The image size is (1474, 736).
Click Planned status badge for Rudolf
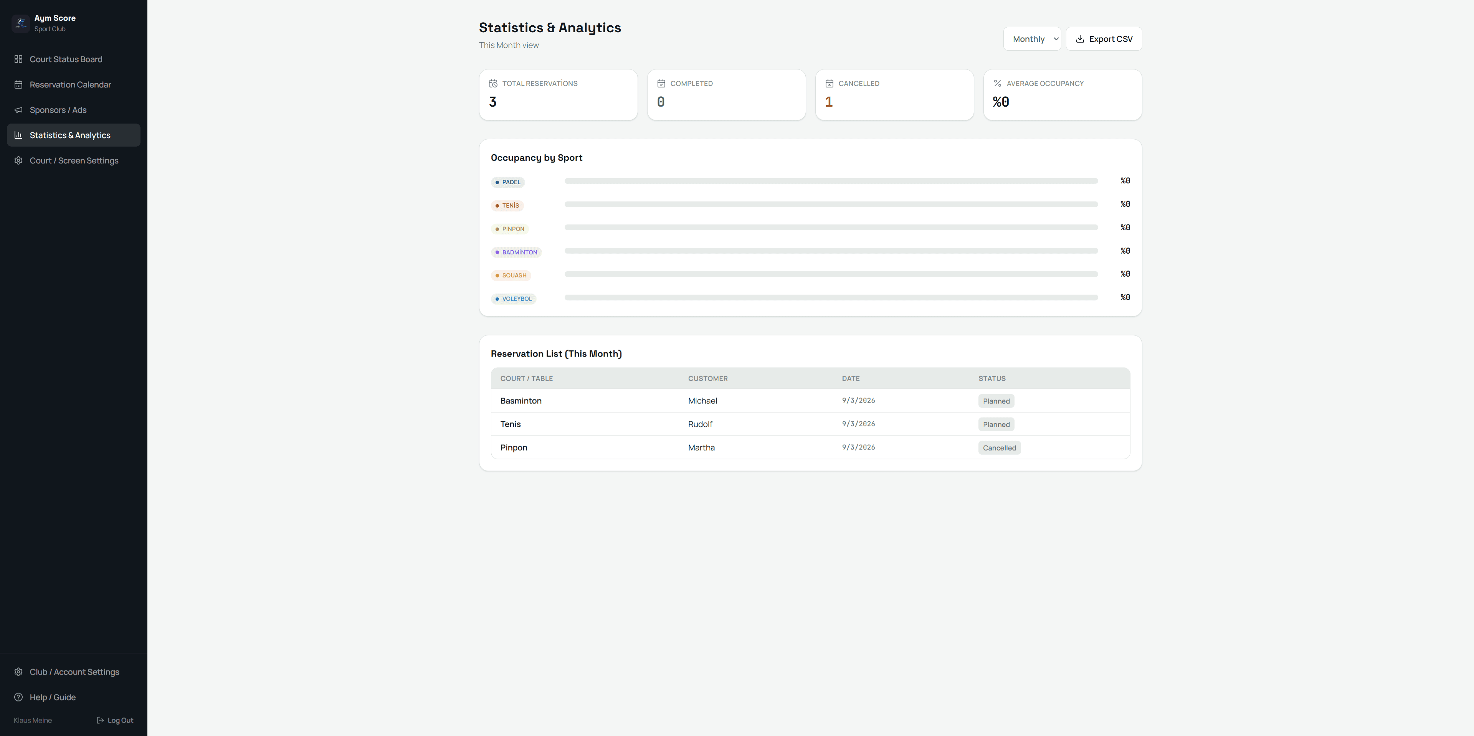996,425
